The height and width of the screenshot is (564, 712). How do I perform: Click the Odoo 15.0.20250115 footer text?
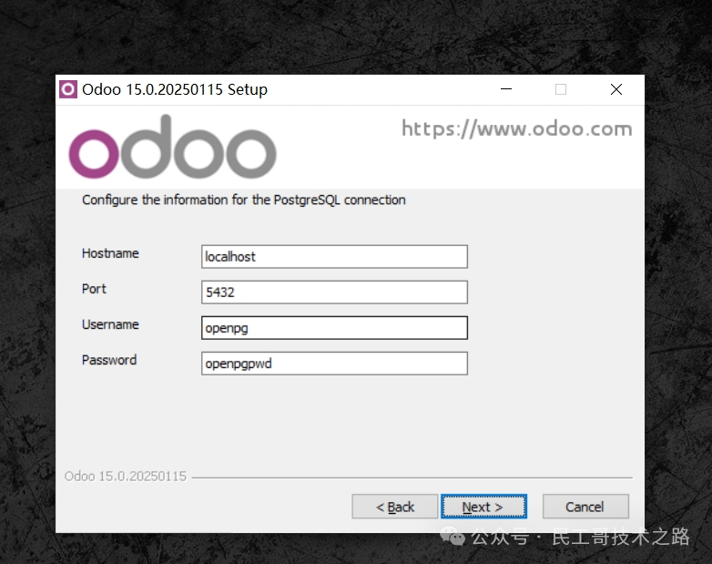(126, 477)
